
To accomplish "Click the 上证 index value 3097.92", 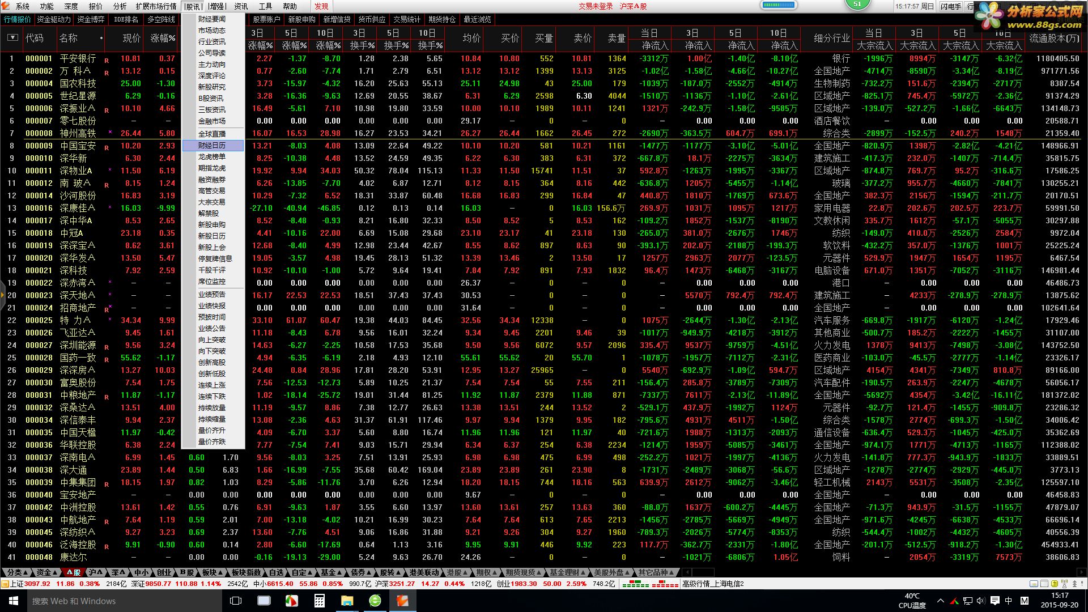I will pyautogui.click(x=37, y=584).
